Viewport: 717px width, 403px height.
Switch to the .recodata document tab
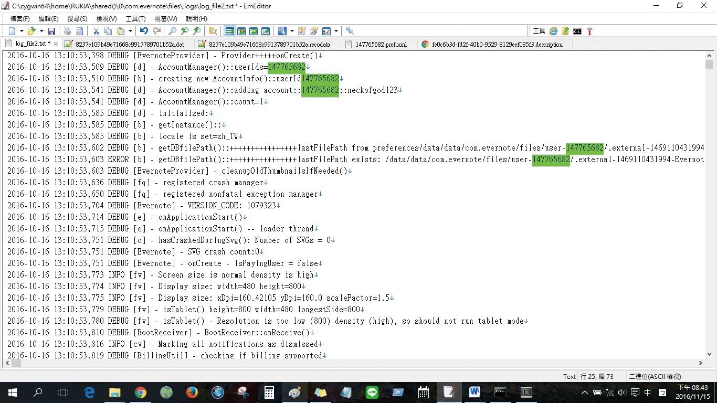point(269,45)
